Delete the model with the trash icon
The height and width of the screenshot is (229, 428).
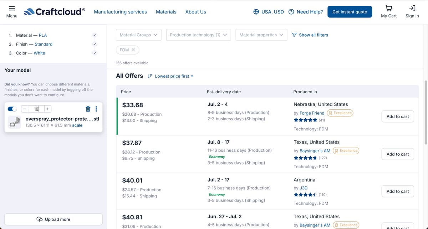click(x=88, y=109)
